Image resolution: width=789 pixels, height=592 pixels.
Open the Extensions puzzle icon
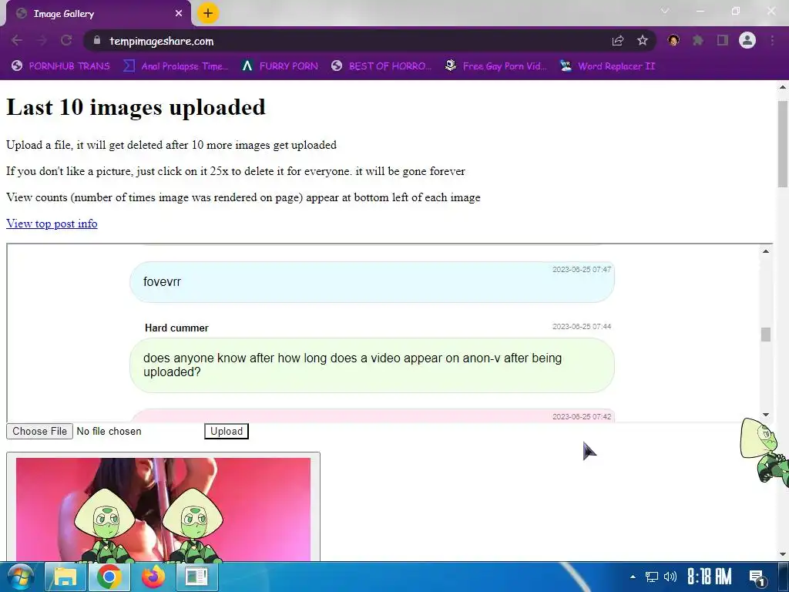click(x=697, y=40)
